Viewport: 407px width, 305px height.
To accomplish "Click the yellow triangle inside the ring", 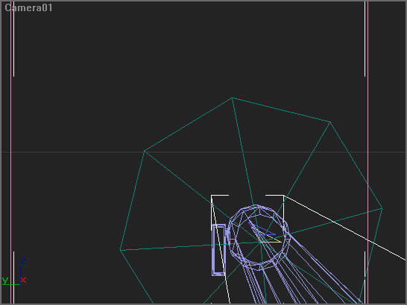I will (x=268, y=237).
